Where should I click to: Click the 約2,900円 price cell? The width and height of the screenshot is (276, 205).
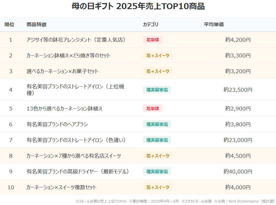click(x=238, y=108)
